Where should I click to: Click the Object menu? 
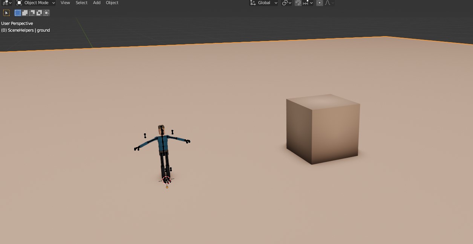(x=112, y=3)
